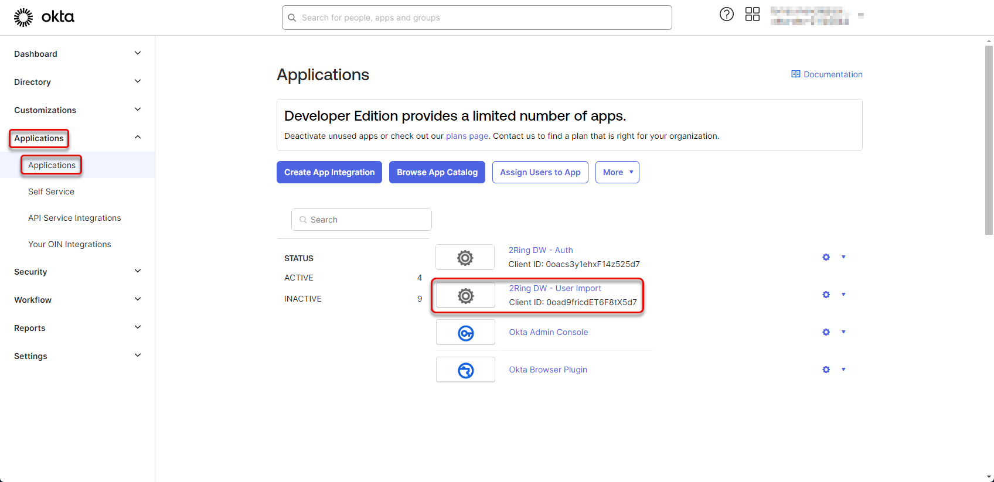The image size is (994, 482).
Task: Click gear settings icon for Okta Admin Console
Action: click(x=826, y=332)
